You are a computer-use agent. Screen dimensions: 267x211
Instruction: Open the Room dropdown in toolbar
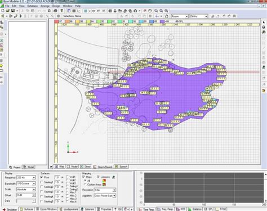pos(180,16)
